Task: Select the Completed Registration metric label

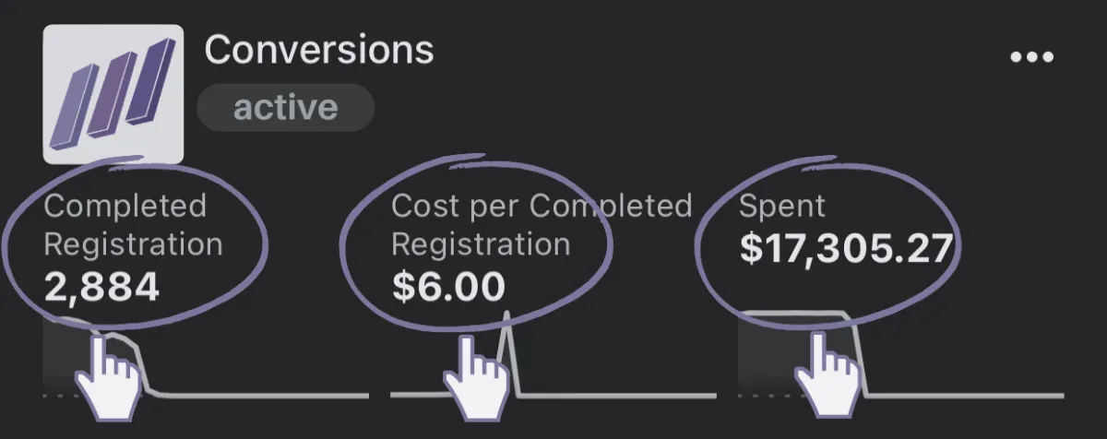Action: 133,224
